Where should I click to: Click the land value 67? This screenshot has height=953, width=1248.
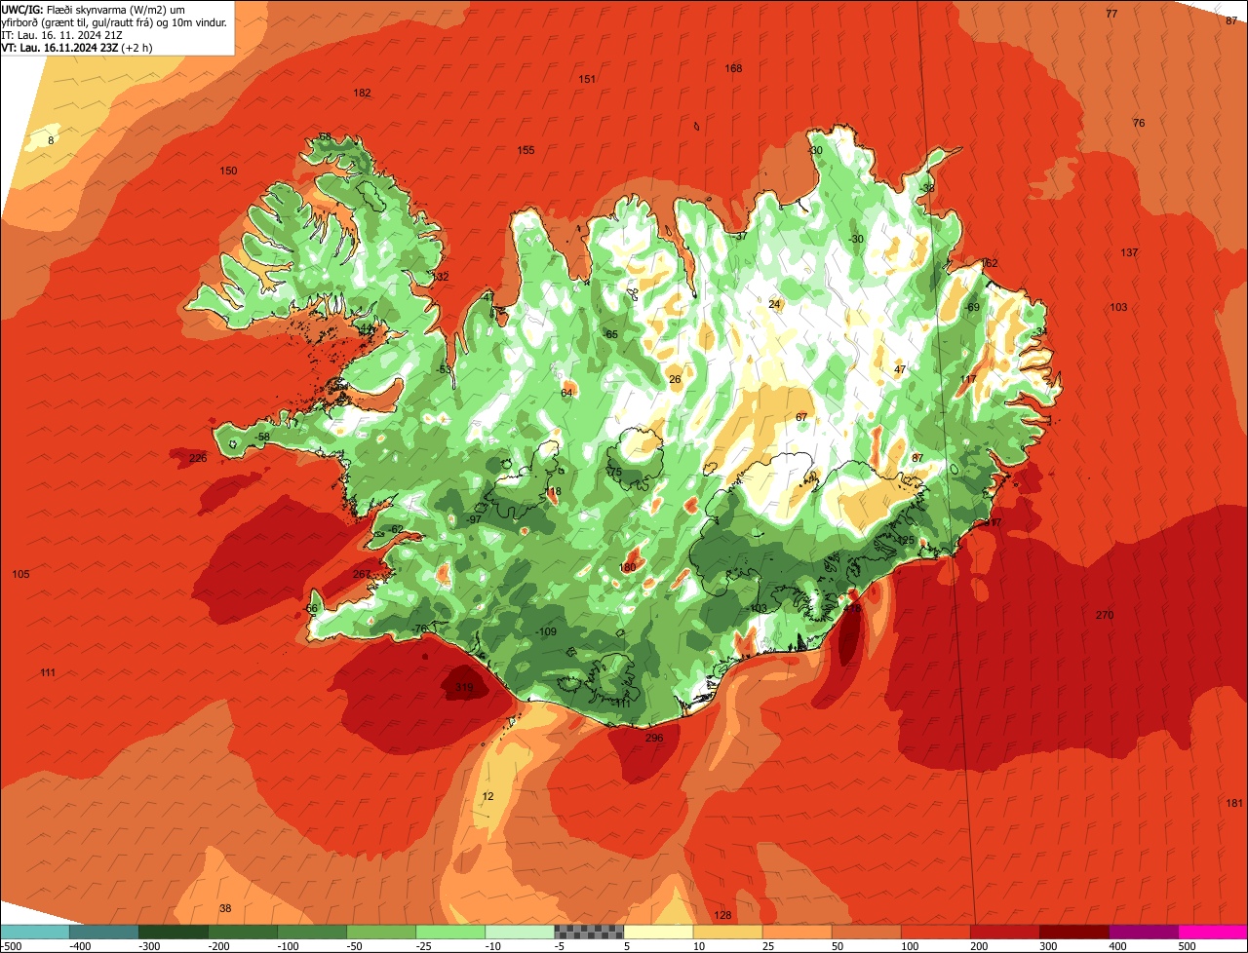click(801, 416)
